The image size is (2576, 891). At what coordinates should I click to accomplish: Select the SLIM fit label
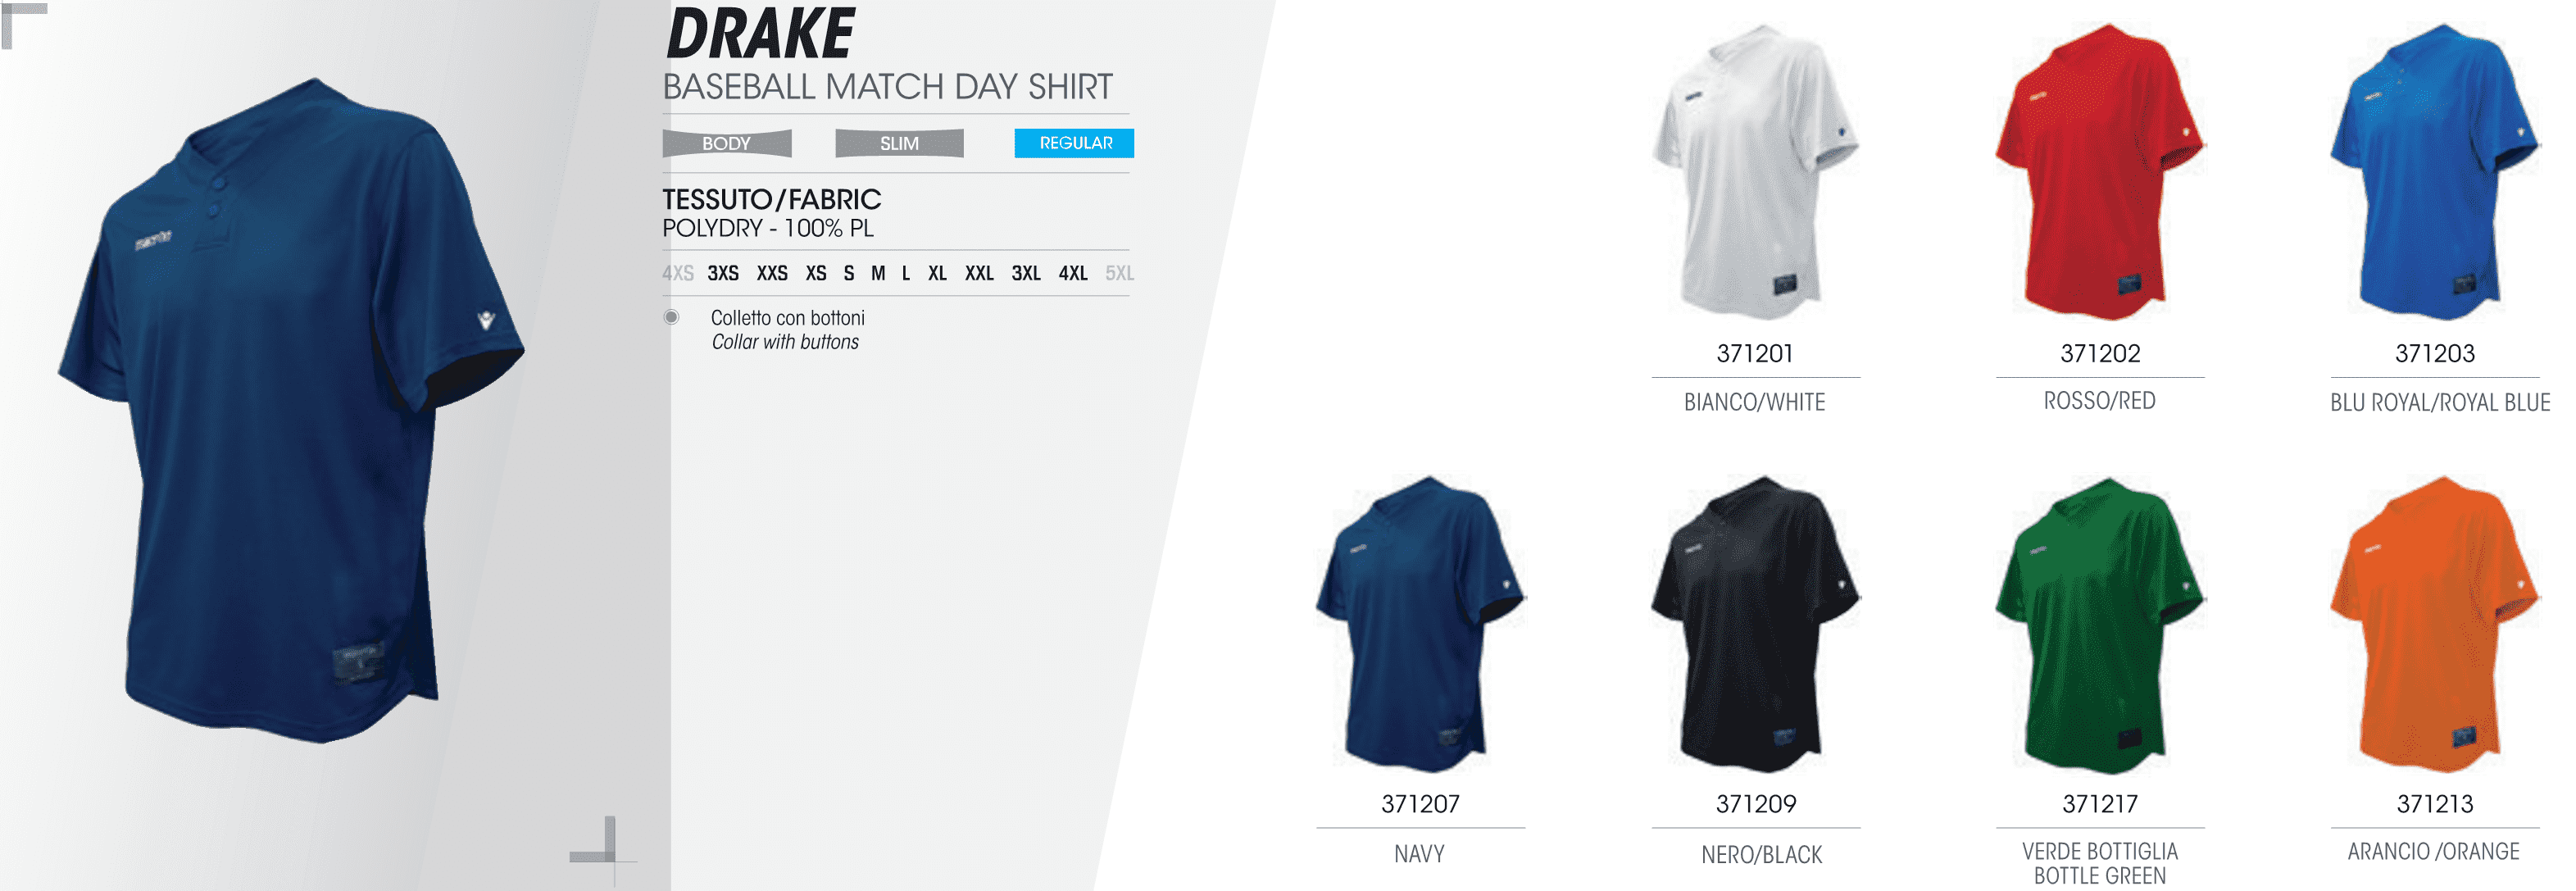coord(899,144)
